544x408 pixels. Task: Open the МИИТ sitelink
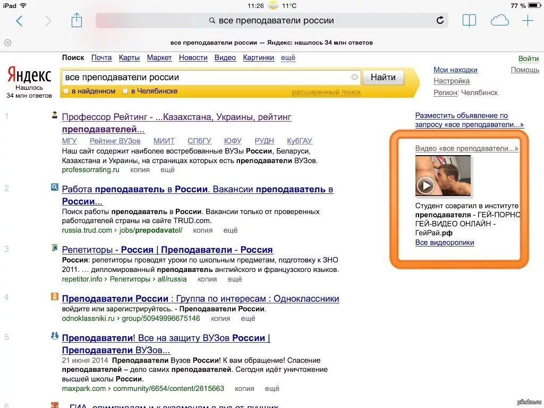(164, 141)
